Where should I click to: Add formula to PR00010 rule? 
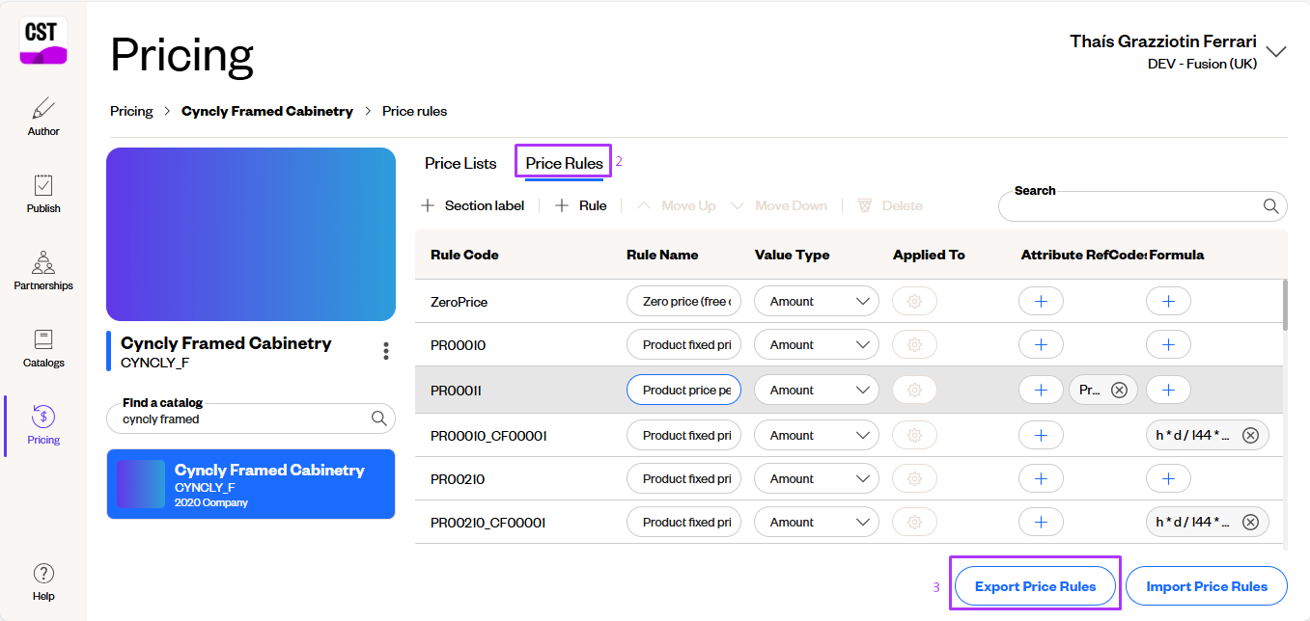click(1168, 344)
